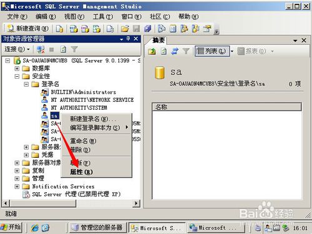Open the toolbar options overflow arrow
This screenshot has height=234, width=312.
coord(217,31)
